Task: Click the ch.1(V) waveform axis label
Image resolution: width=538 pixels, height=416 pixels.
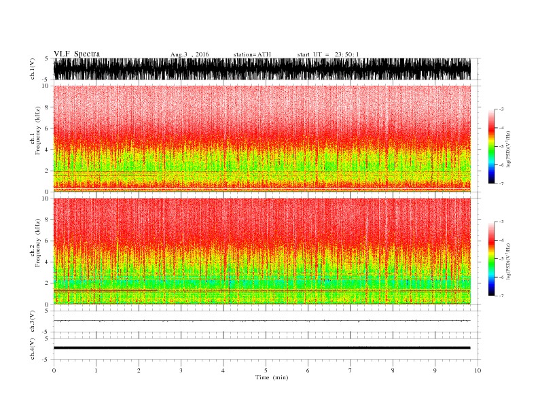Action: (33, 69)
